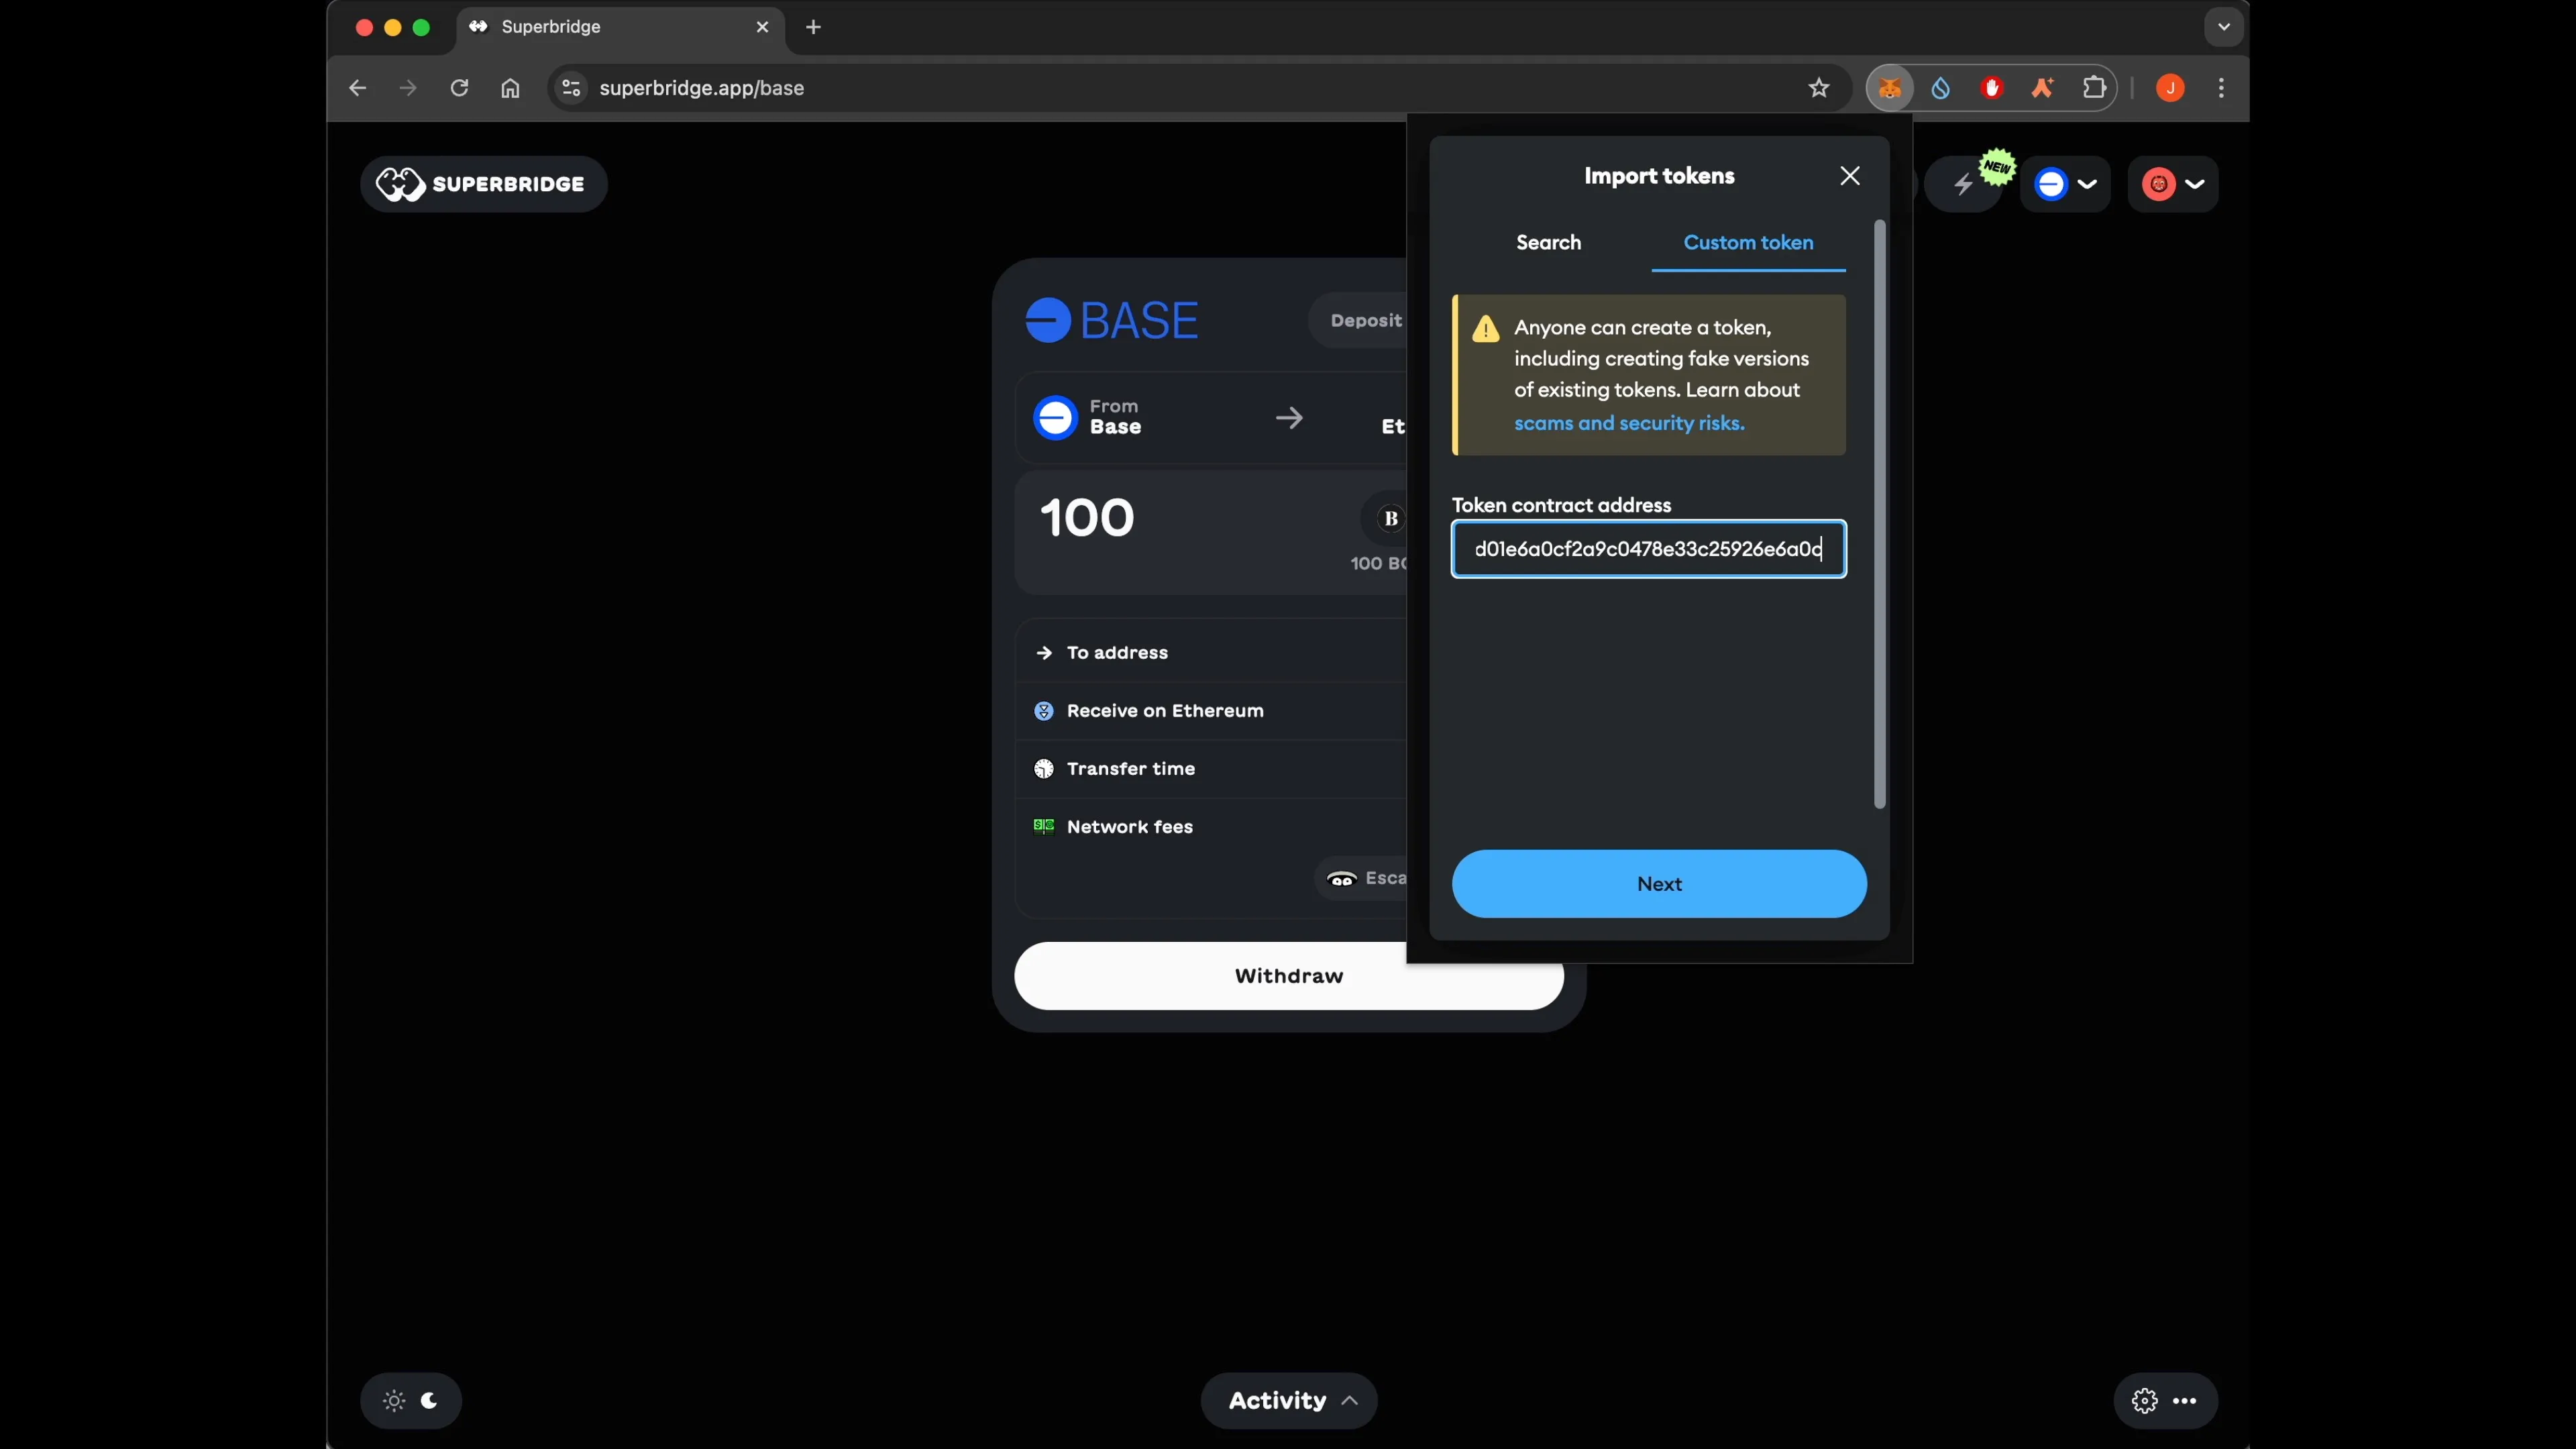Open the tab search dropdown arrow
The height and width of the screenshot is (1449, 2576).
click(x=2223, y=27)
